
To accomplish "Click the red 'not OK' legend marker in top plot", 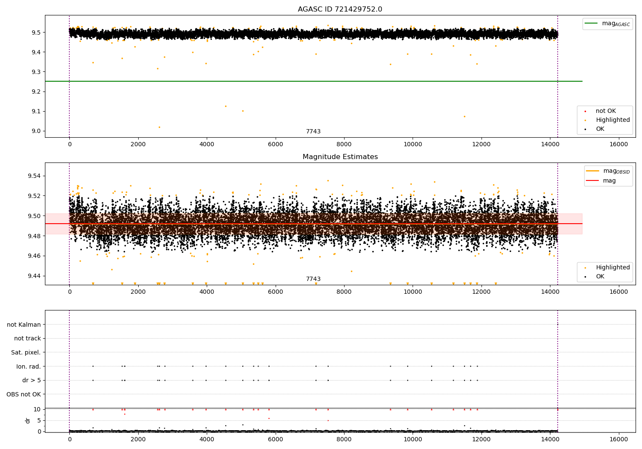I will [586, 112].
